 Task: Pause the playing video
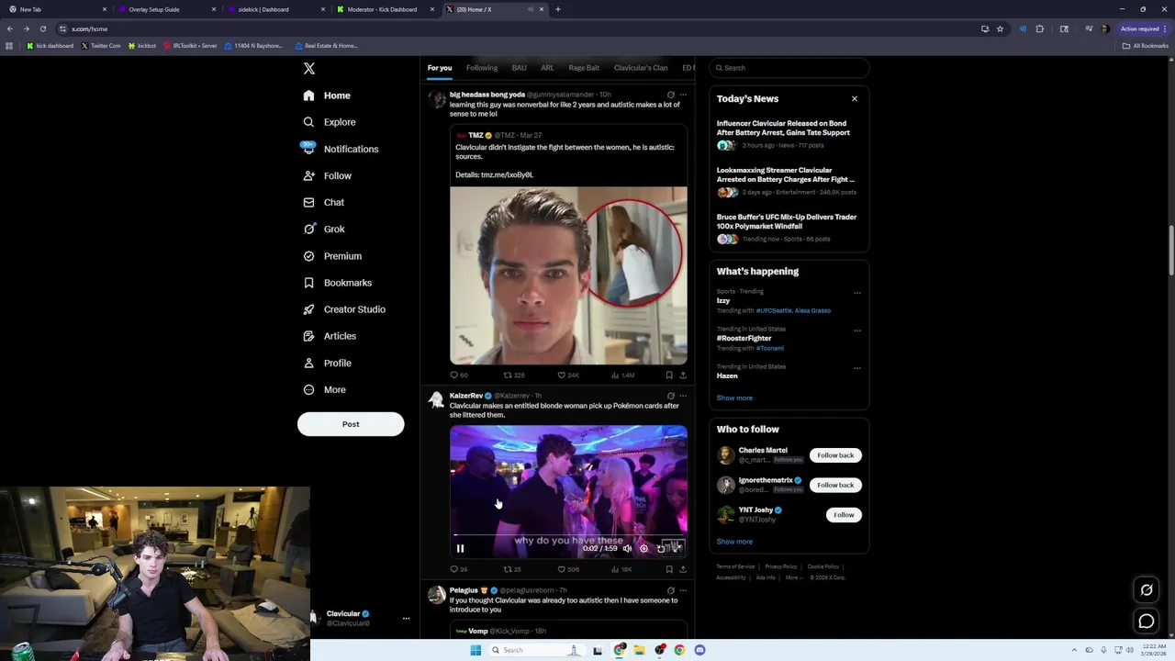click(460, 548)
